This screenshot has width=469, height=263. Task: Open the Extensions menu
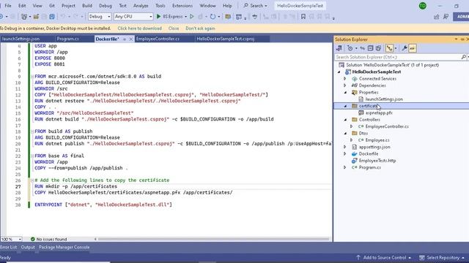click(x=182, y=6)
